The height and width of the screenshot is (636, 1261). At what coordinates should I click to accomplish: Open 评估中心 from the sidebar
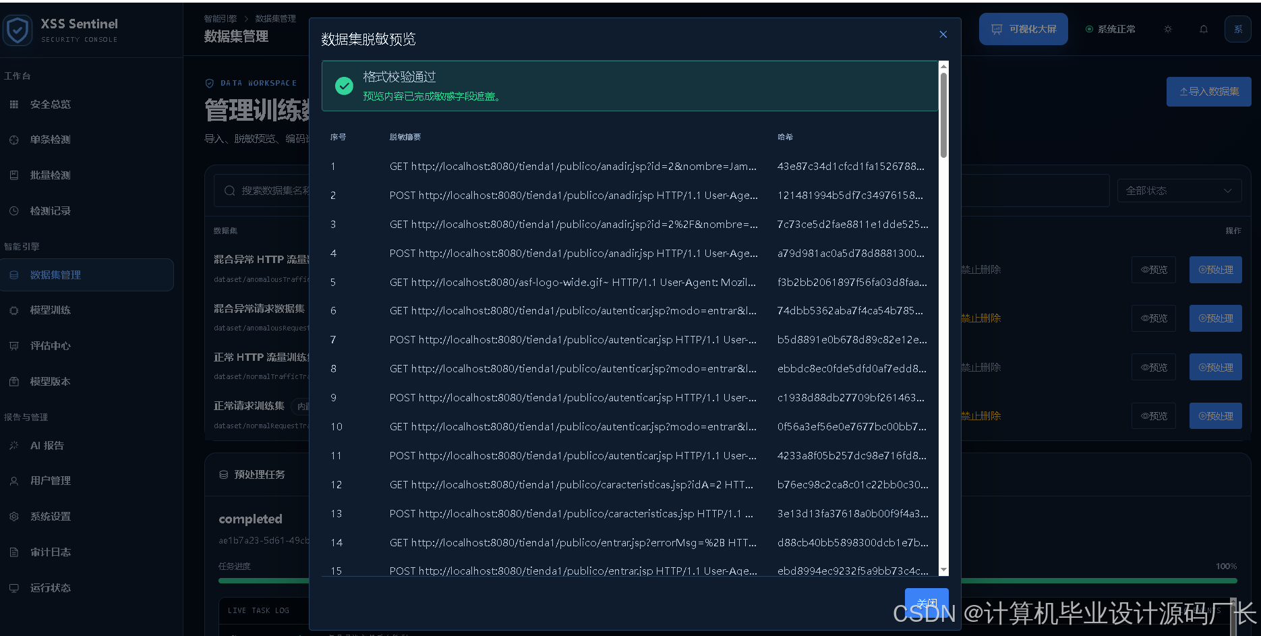coord(51,346)
